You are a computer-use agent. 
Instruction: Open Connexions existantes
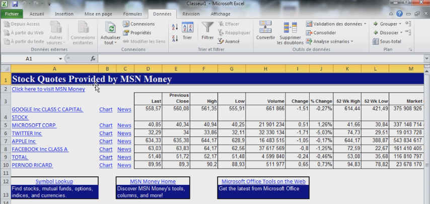(83, 32)
